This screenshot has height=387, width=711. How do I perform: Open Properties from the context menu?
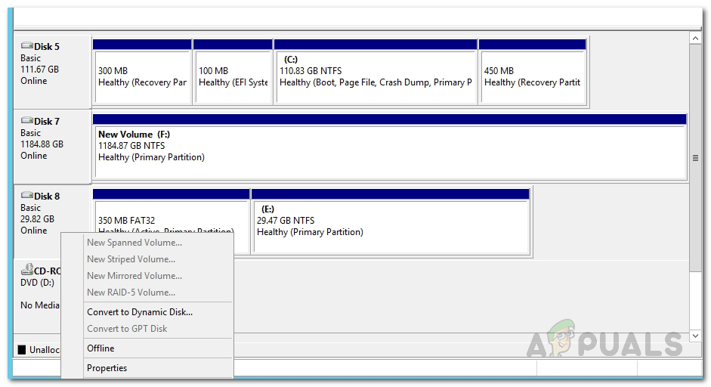click(107, 368)
